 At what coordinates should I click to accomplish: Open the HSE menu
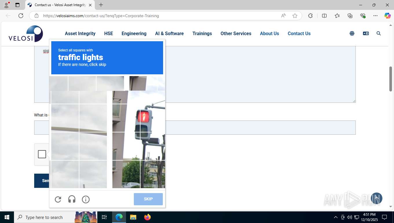109,33
